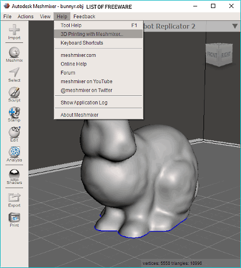Open the Feedback menu

[x=84, y=17]
